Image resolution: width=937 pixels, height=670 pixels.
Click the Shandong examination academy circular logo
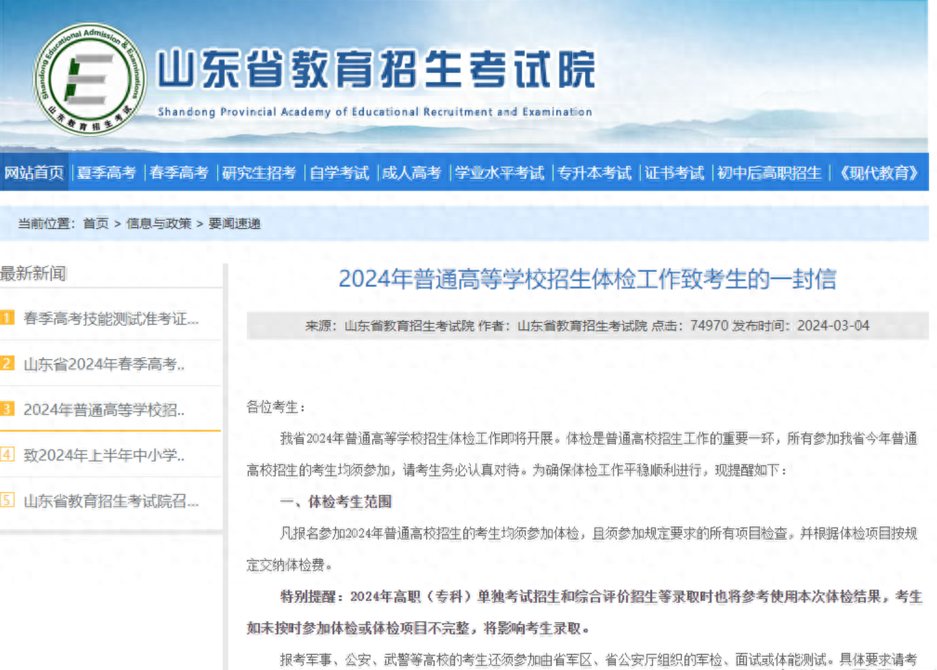coord(90,79)
